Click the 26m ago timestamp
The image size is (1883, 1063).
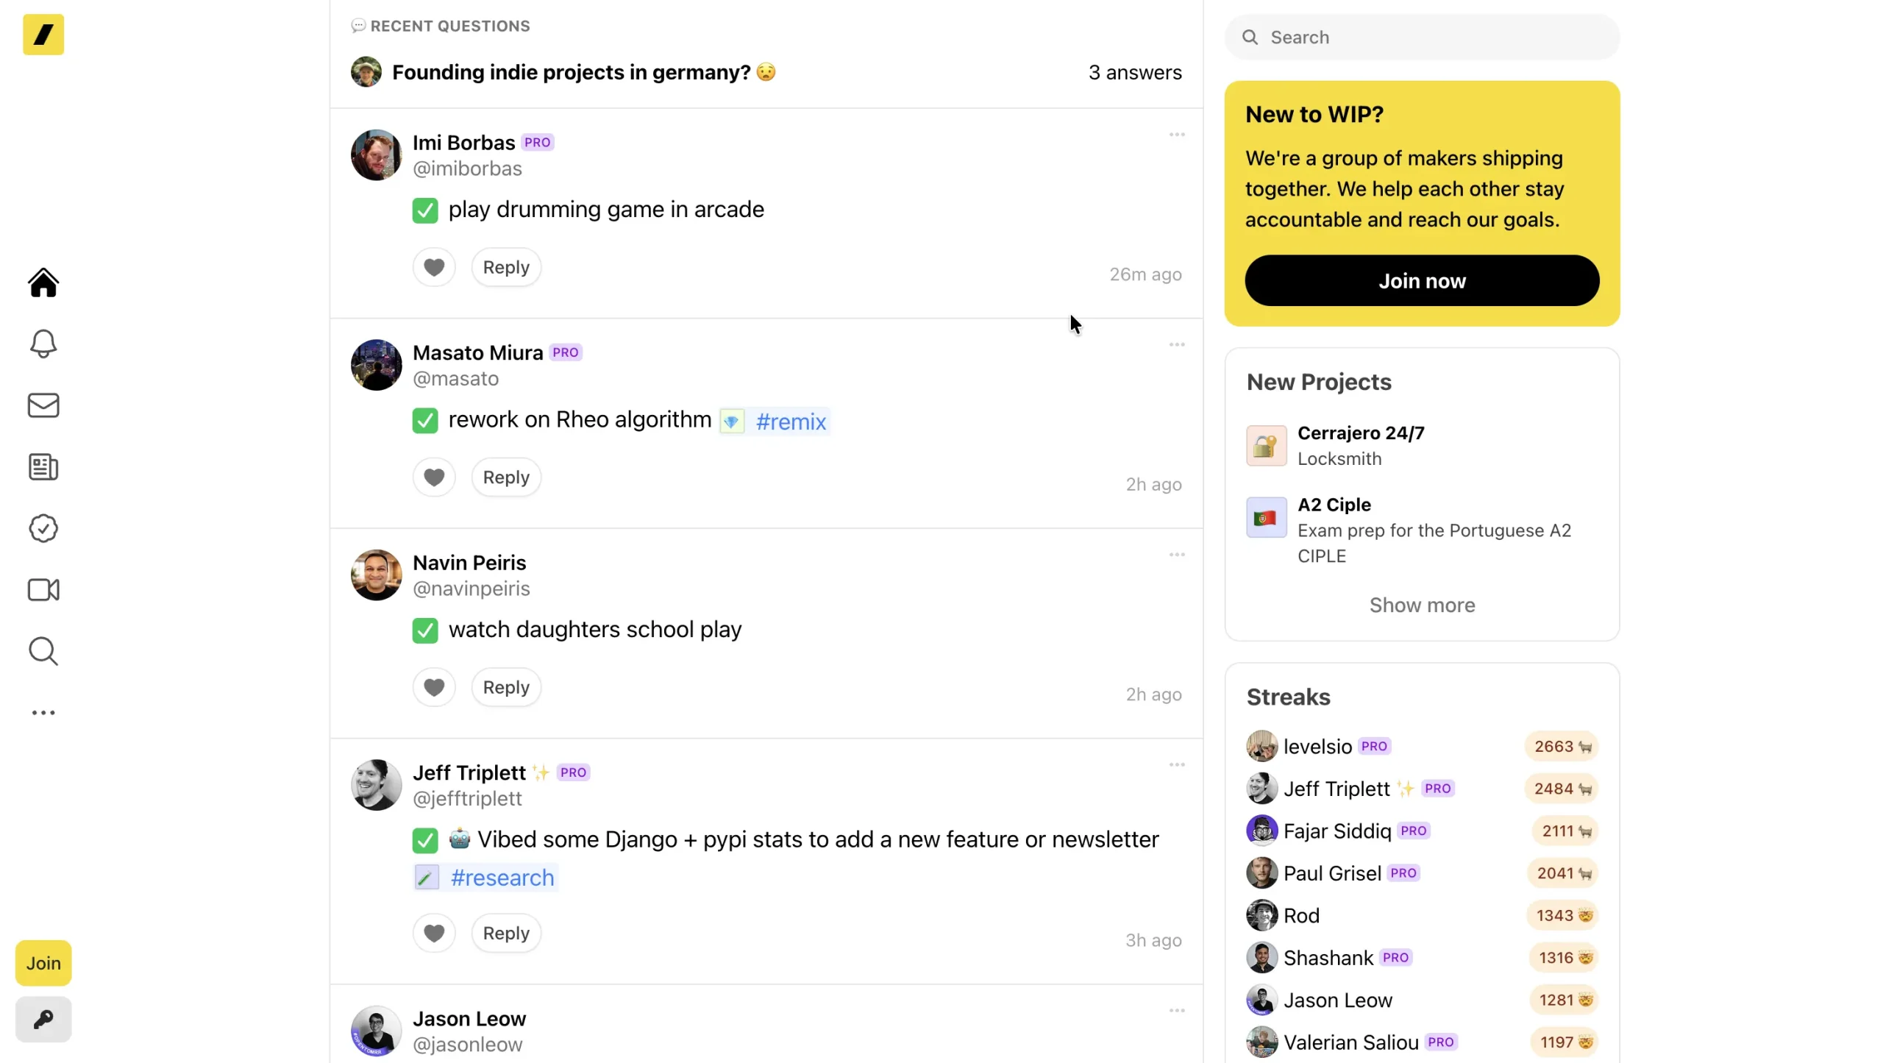pos(1145,274)
